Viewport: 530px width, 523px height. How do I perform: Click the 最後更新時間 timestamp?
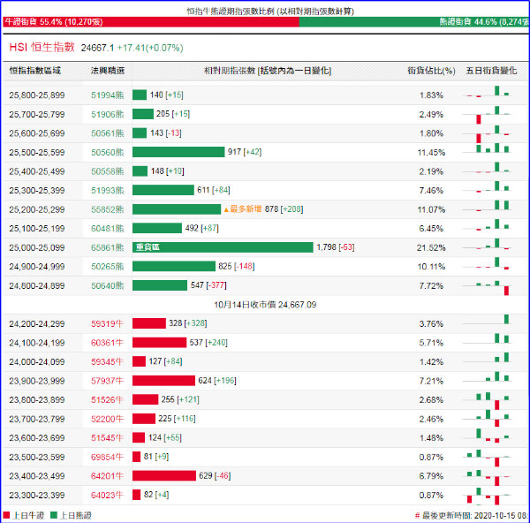click(473, 516)
